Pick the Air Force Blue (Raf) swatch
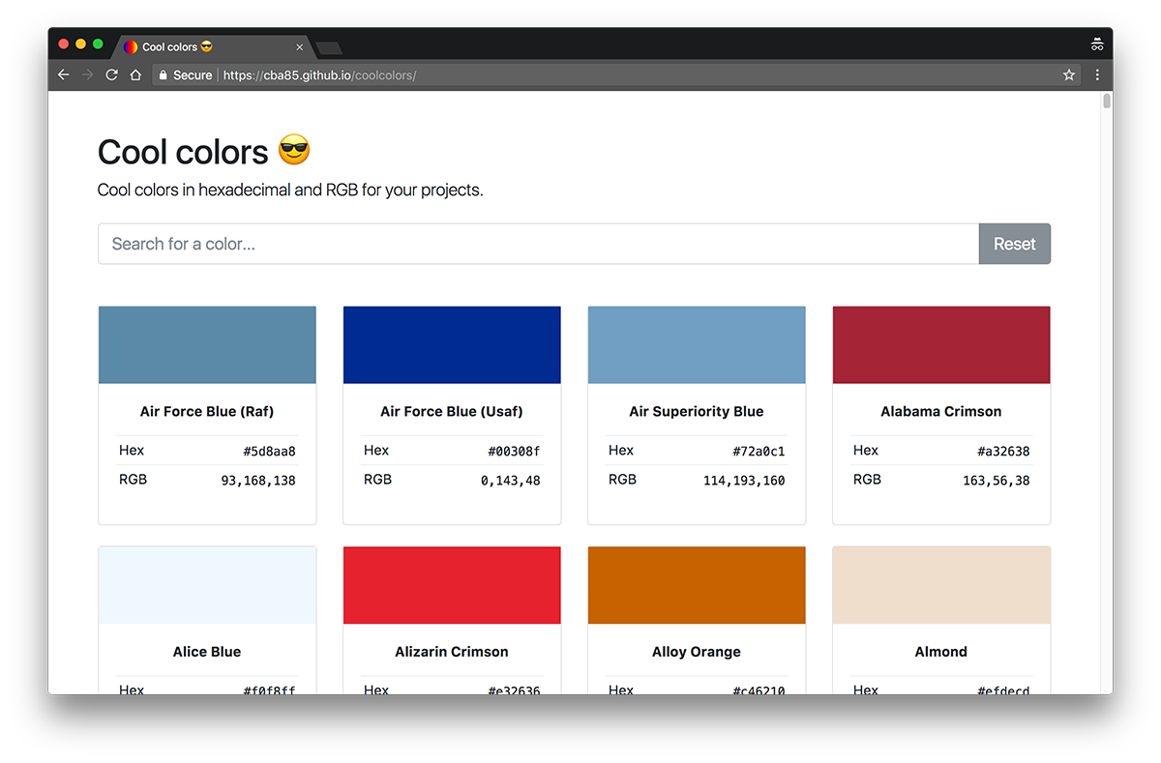Viewport: 1161px width, 763px height. click(x=207, y=345)
